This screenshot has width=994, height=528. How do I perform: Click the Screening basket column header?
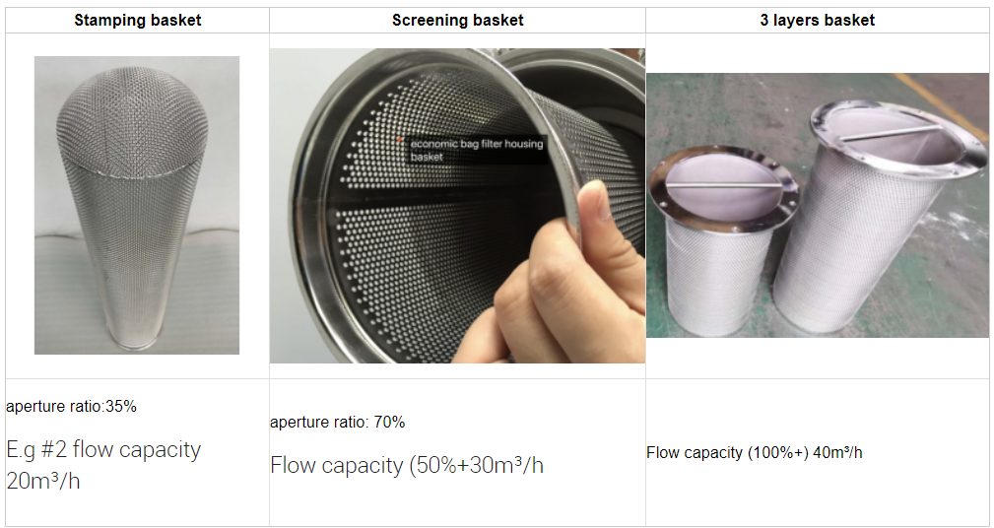pos(457,20)
